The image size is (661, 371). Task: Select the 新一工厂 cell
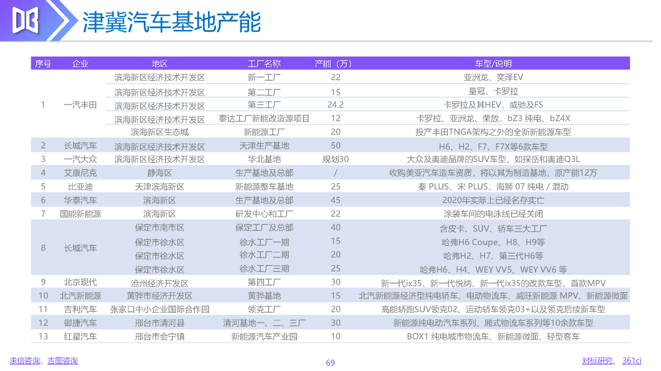point(264,78)
